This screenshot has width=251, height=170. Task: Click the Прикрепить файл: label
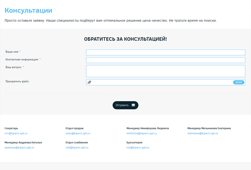pyautogui.click(x=17, y=82)
